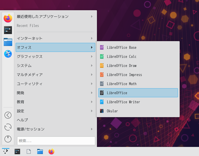Viewport: 199px width, 156px height.
Task: Click the LibreOffice start center icon
Action: tap(102, 93)
